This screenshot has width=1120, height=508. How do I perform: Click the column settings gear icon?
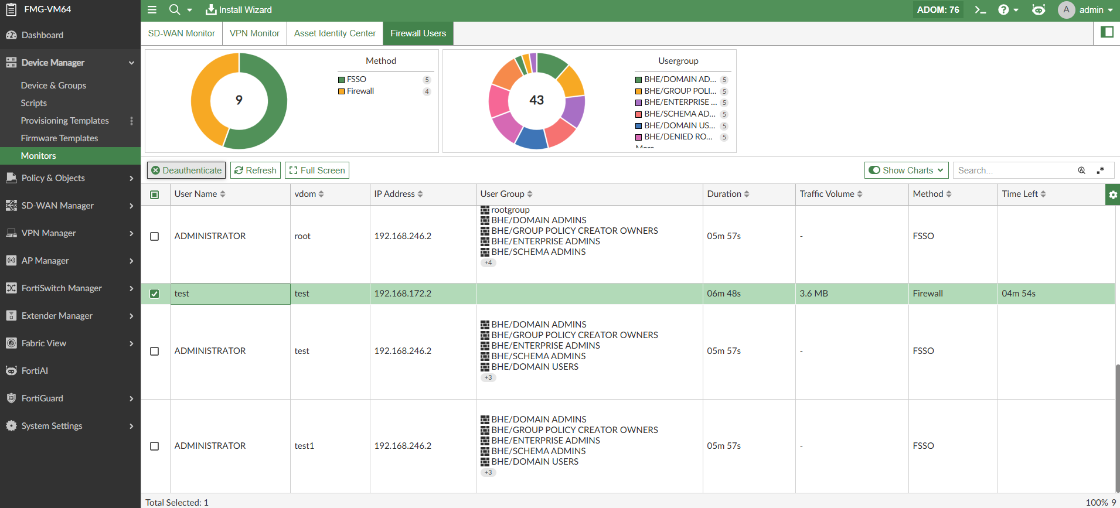[1112, 195]
